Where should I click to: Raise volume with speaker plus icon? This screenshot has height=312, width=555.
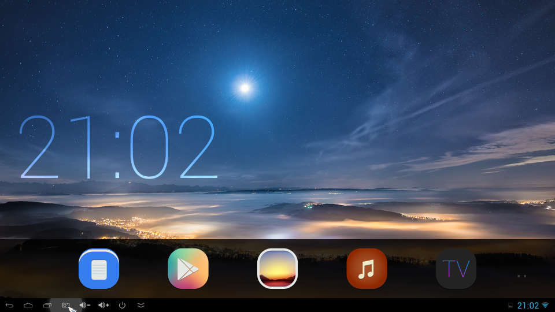tap(103, 305)
